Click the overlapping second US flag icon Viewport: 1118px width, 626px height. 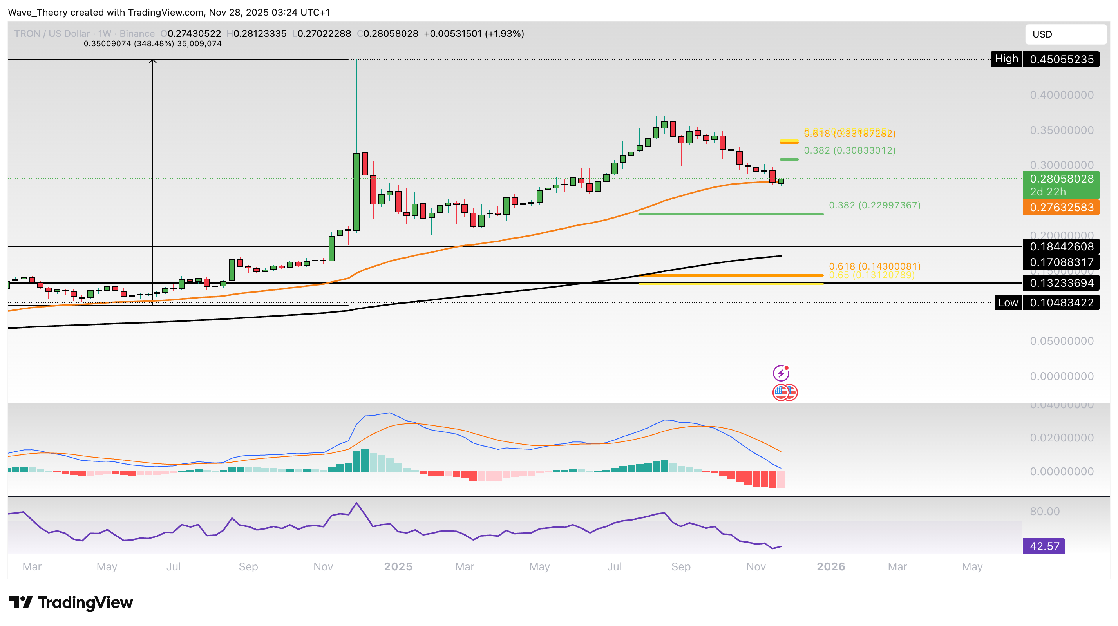coord(791,392)
